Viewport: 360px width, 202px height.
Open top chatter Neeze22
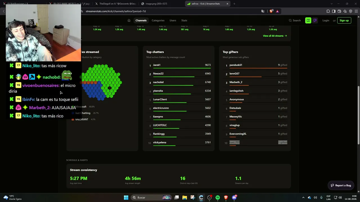tap(158, 74)
